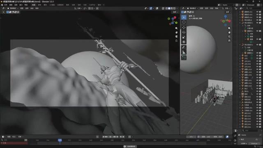Image resolution: width=263 pixels, height=148 pixels.
Task: Switch left viewport to rendered shading
Action: click(x=174, y=8)
